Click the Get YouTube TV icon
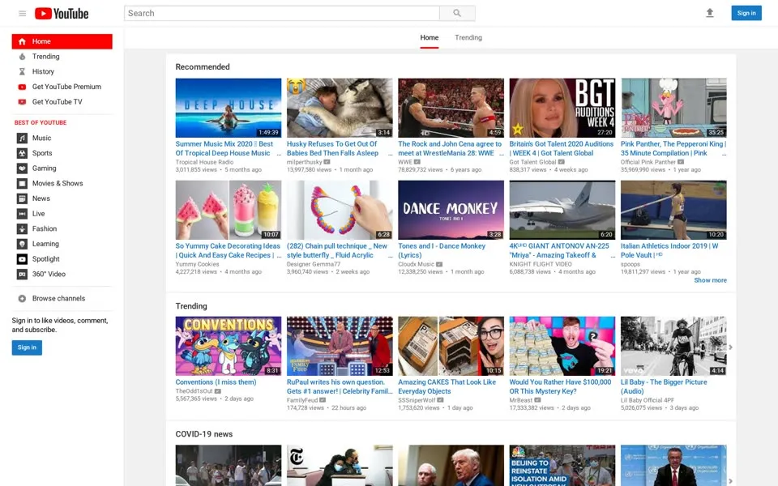 click(22, 102)
